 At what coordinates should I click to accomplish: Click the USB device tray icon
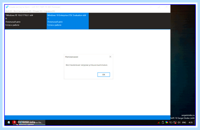(x=163, y=122)
